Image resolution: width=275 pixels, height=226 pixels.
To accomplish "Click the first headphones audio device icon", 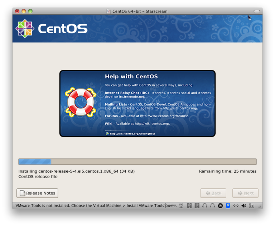I will (x=205, y=206).
